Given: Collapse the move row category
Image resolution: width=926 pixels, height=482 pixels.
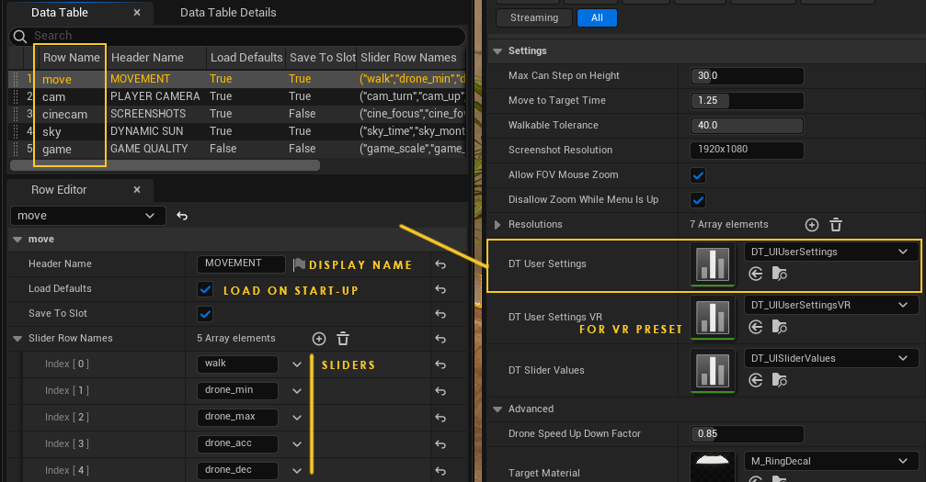Looking at the screenshot, I should [x=17, y=240].
